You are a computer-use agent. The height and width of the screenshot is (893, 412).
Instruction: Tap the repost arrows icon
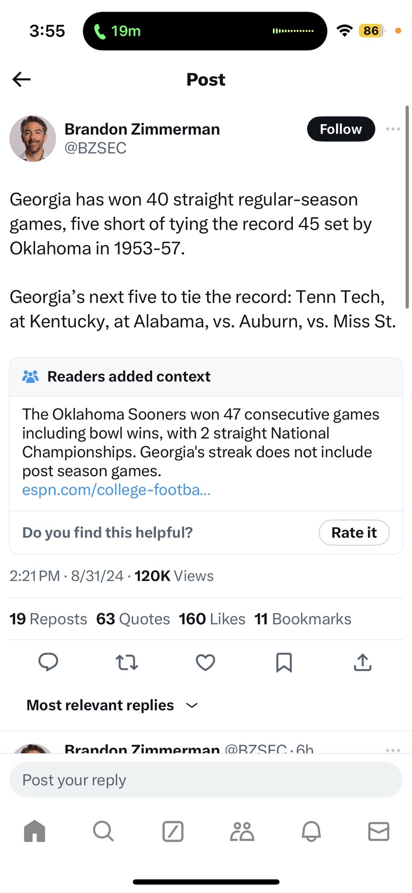point(127,662)
